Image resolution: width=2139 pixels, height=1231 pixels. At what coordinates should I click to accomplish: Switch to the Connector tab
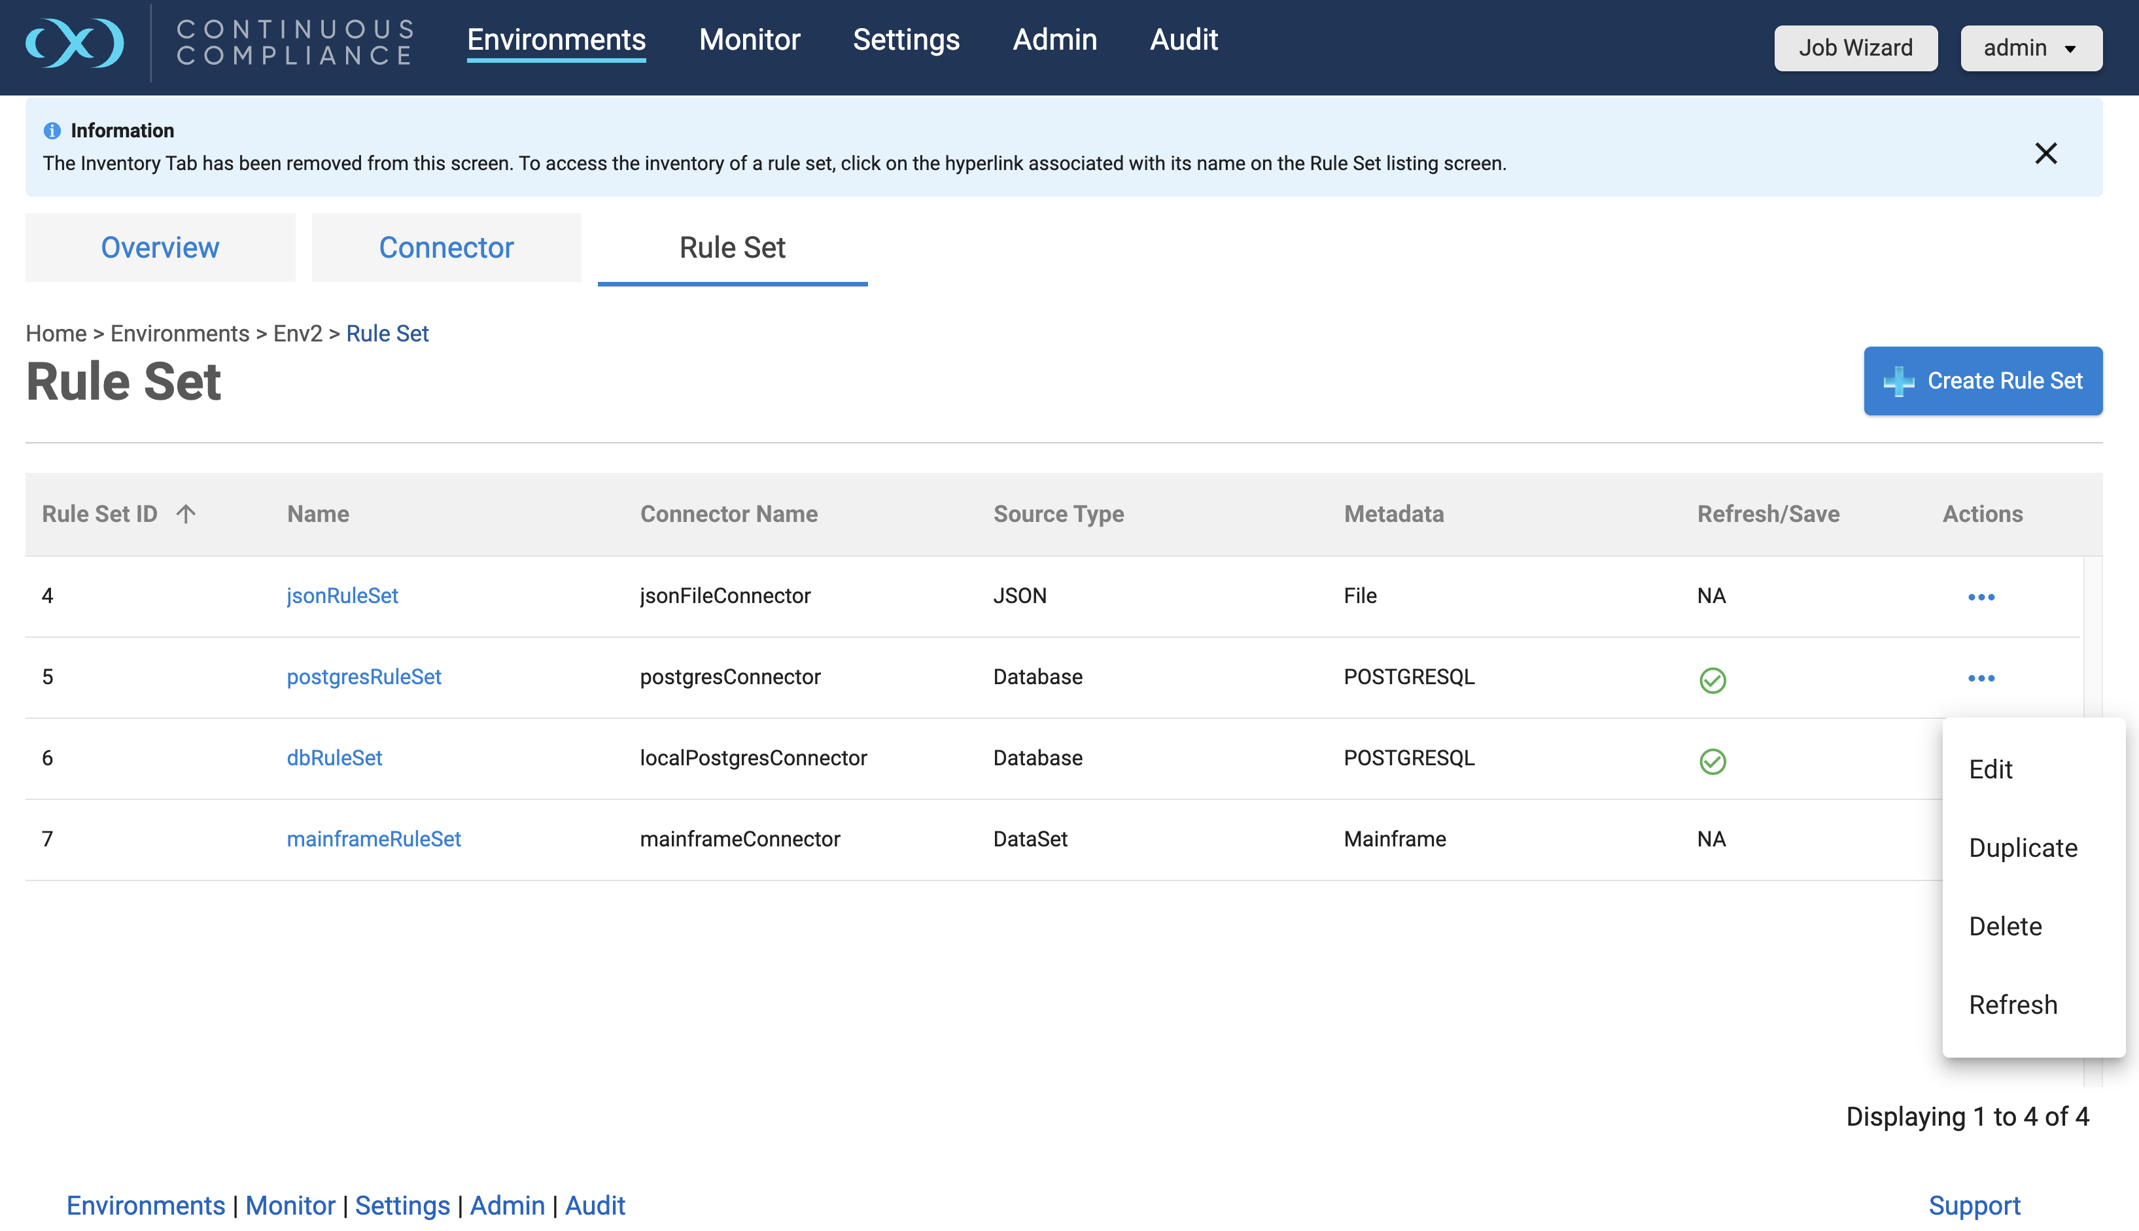point(445,248)
